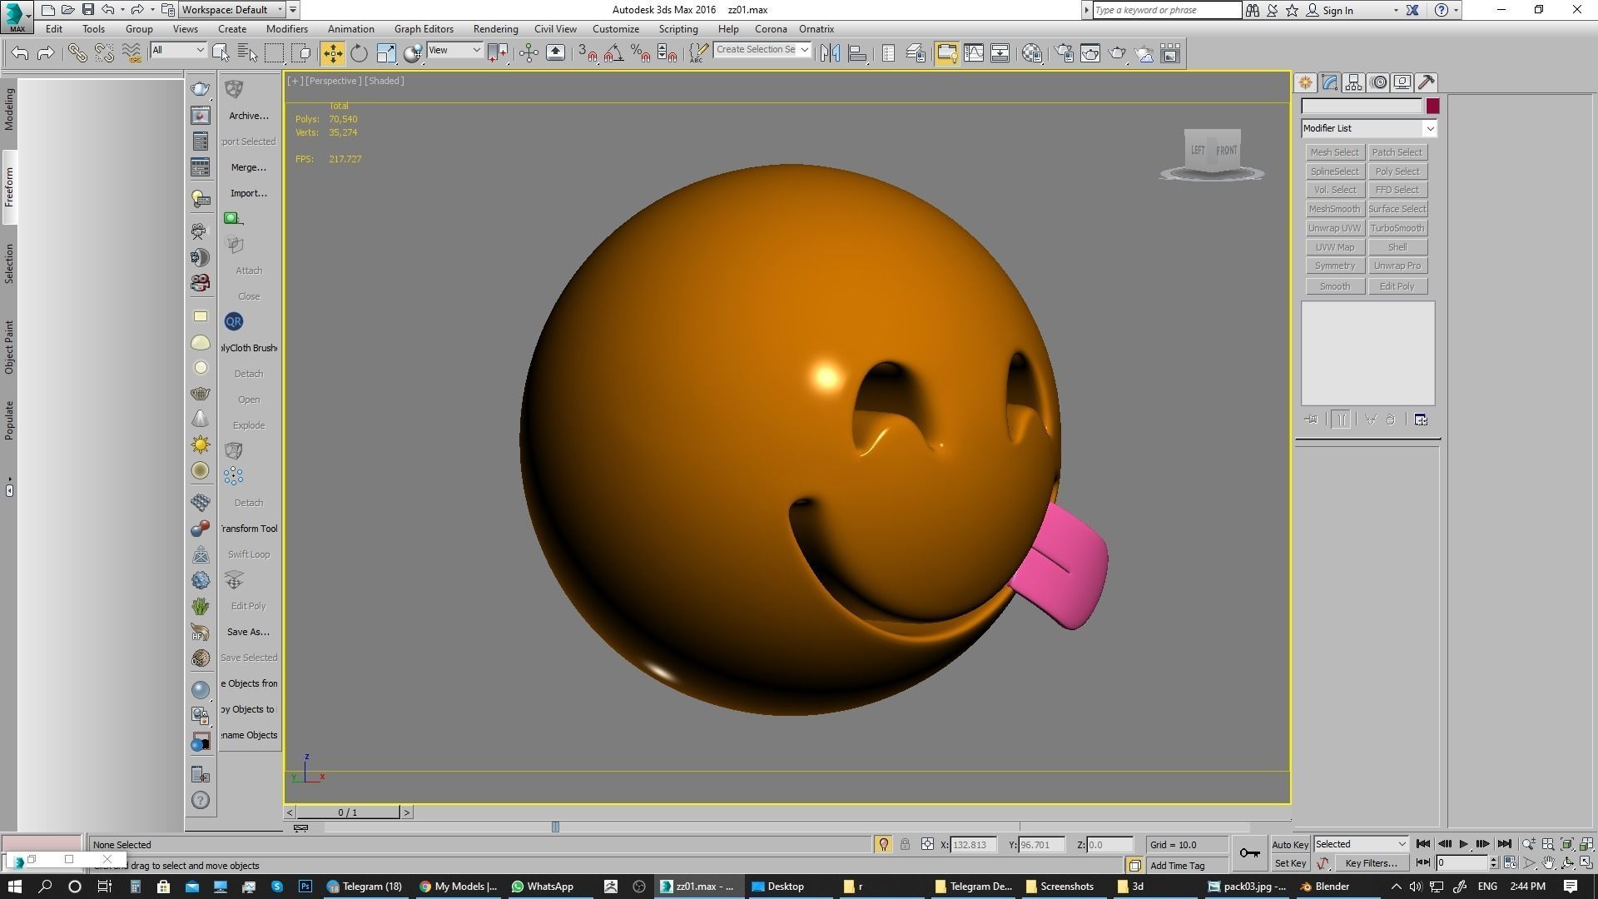
Task: Click the QR blue circle icon
Action: (233, 321)
